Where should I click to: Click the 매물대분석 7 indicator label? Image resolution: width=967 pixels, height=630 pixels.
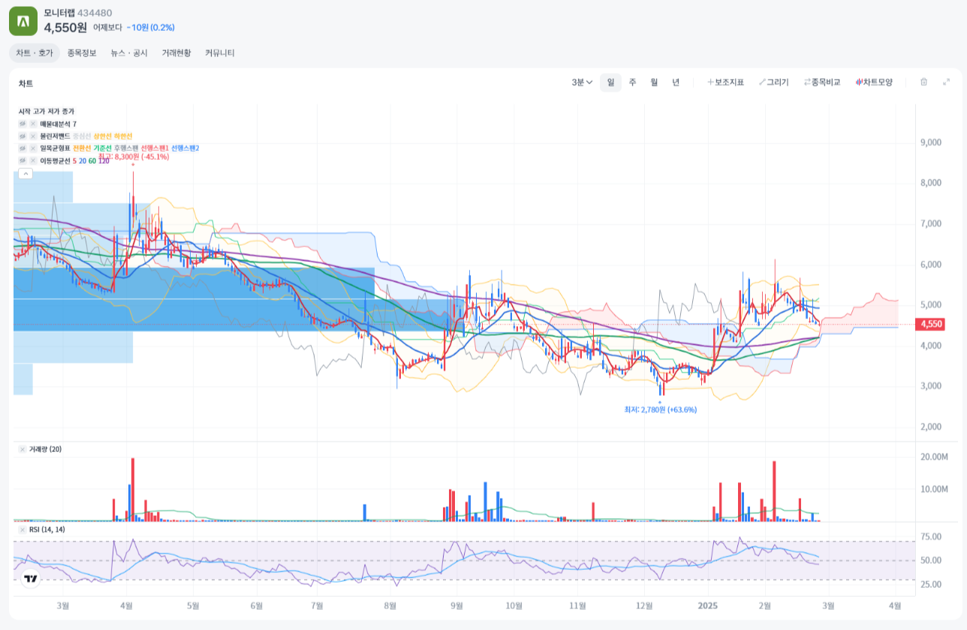coord(58,124)
